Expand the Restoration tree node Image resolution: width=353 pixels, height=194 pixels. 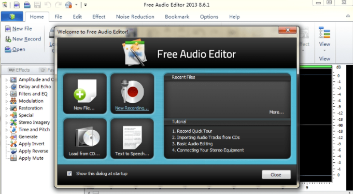tap(7, 108)
